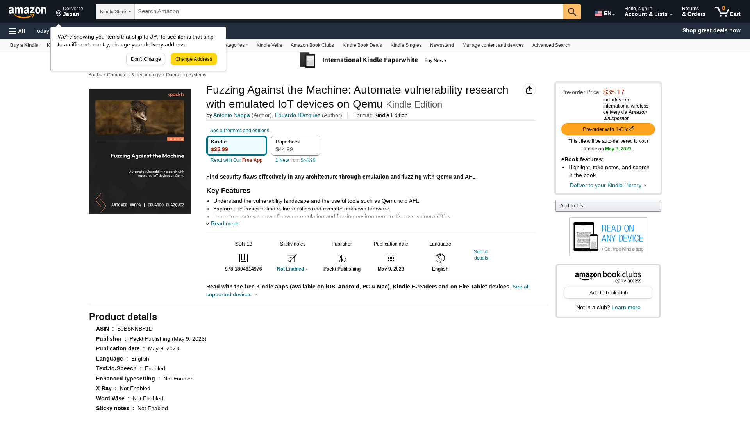Click the ISBN-13 barcode icon

click(243, 258)
